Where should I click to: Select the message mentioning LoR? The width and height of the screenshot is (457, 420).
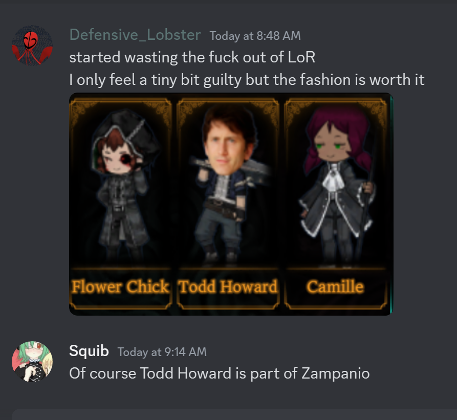pyautogui.click(x=192, y=57)
